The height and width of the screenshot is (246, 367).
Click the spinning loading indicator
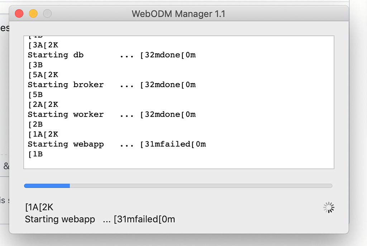point(328,207)
